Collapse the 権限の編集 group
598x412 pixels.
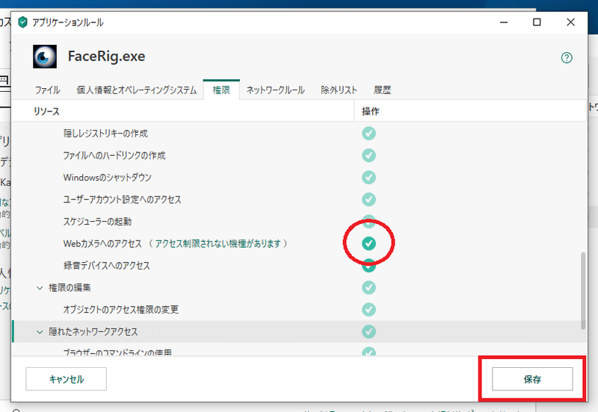(40, 288)
